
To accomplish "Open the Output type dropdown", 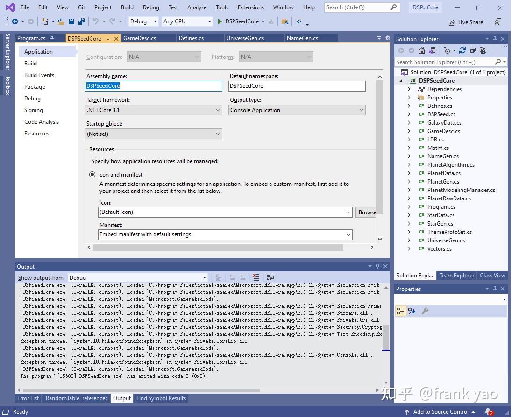I will (x=297, y=110).
